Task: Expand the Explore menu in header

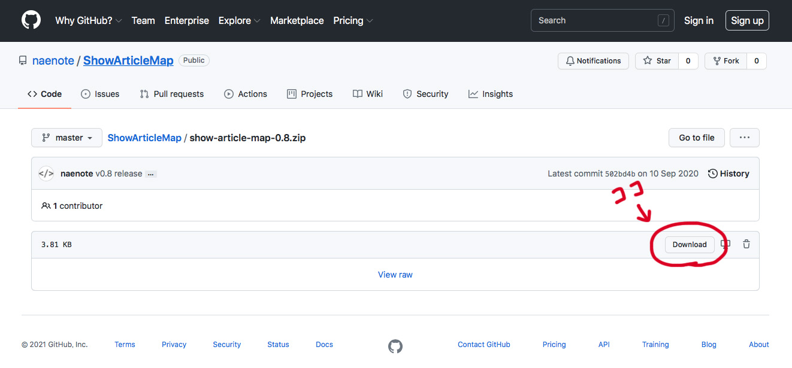Action: (x=239, y=20)
